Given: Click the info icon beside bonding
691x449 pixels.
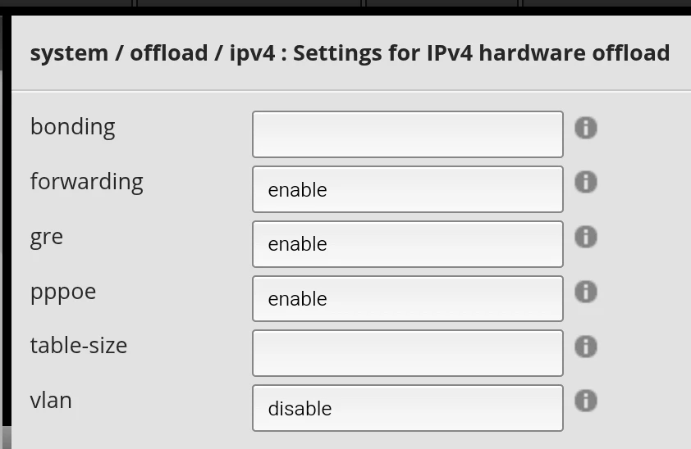Looking at the screenshot, I should coord(585,128).
